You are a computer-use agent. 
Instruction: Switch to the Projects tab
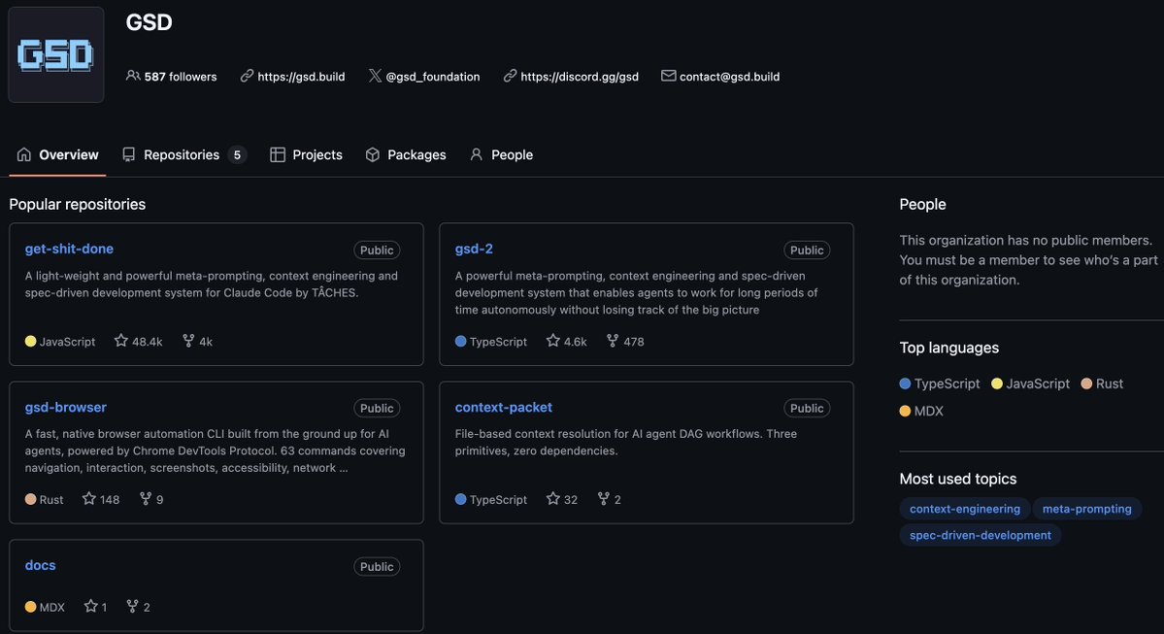pos(306,154)
